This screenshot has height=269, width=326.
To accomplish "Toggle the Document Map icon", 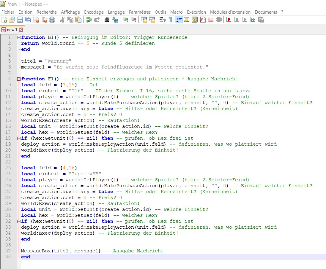I will point(195,20).
